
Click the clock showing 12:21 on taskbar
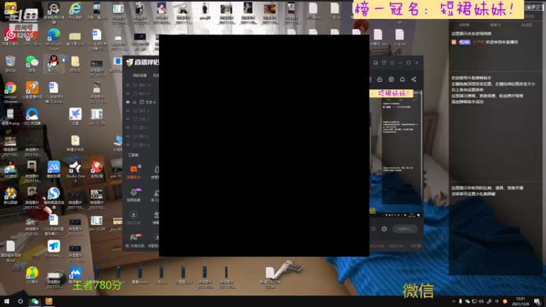[520, 301]
